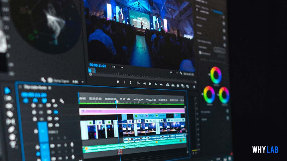
Task: Jump to In point with Go to In
Action: [x=138, y=83]
